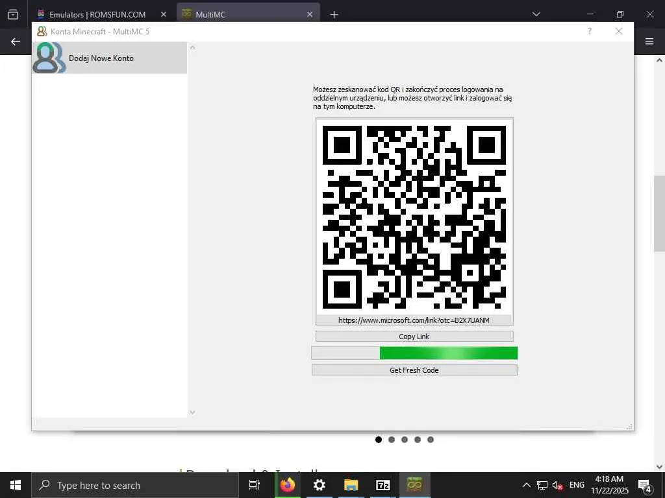This screenshot has width=665, height=498.
Task: Click the dialog resize grip corner
Action: pyautogui.click(x=630, y=427)
